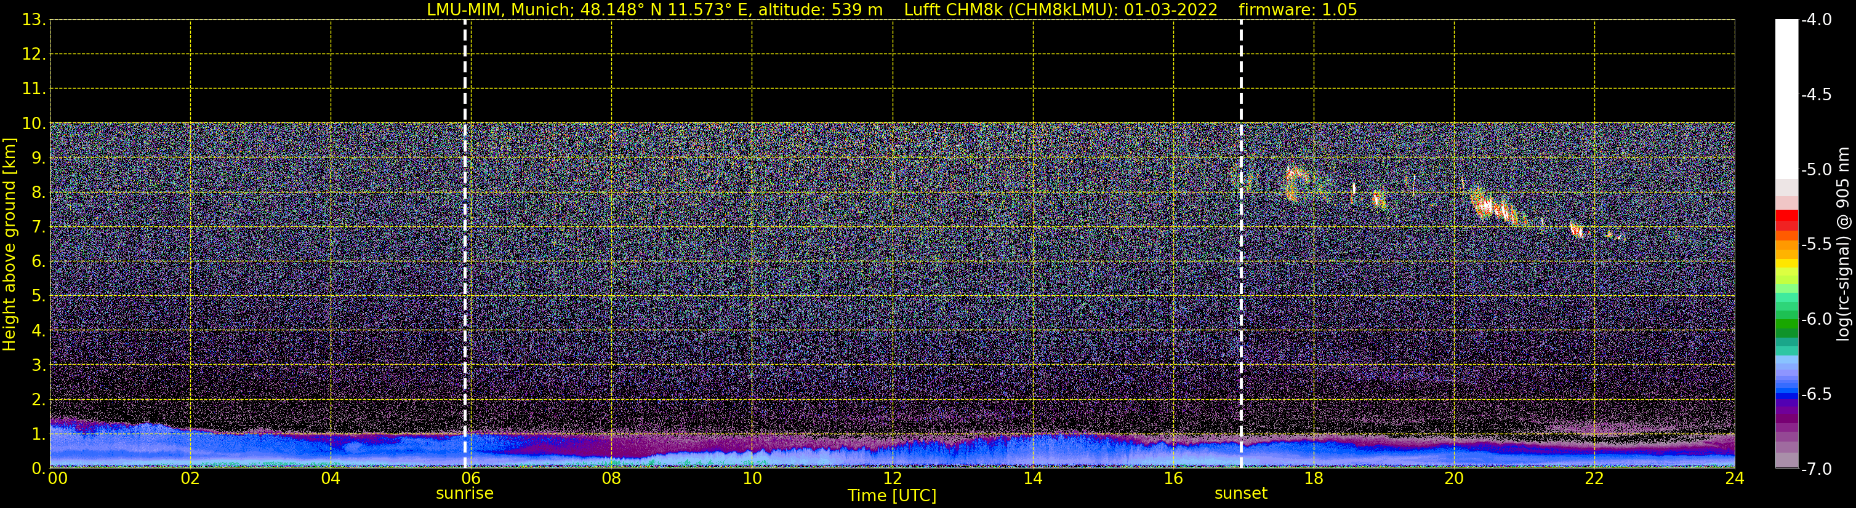Click the white dashed sunset marker line
This screenshot has height=508, width=1856.
[1240, 244]
